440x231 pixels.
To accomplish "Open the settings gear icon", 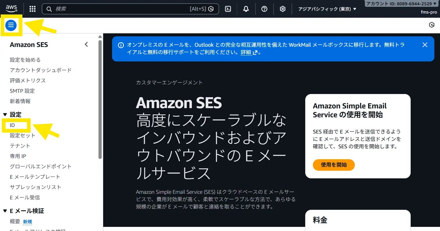I will [x=283, y=9].
